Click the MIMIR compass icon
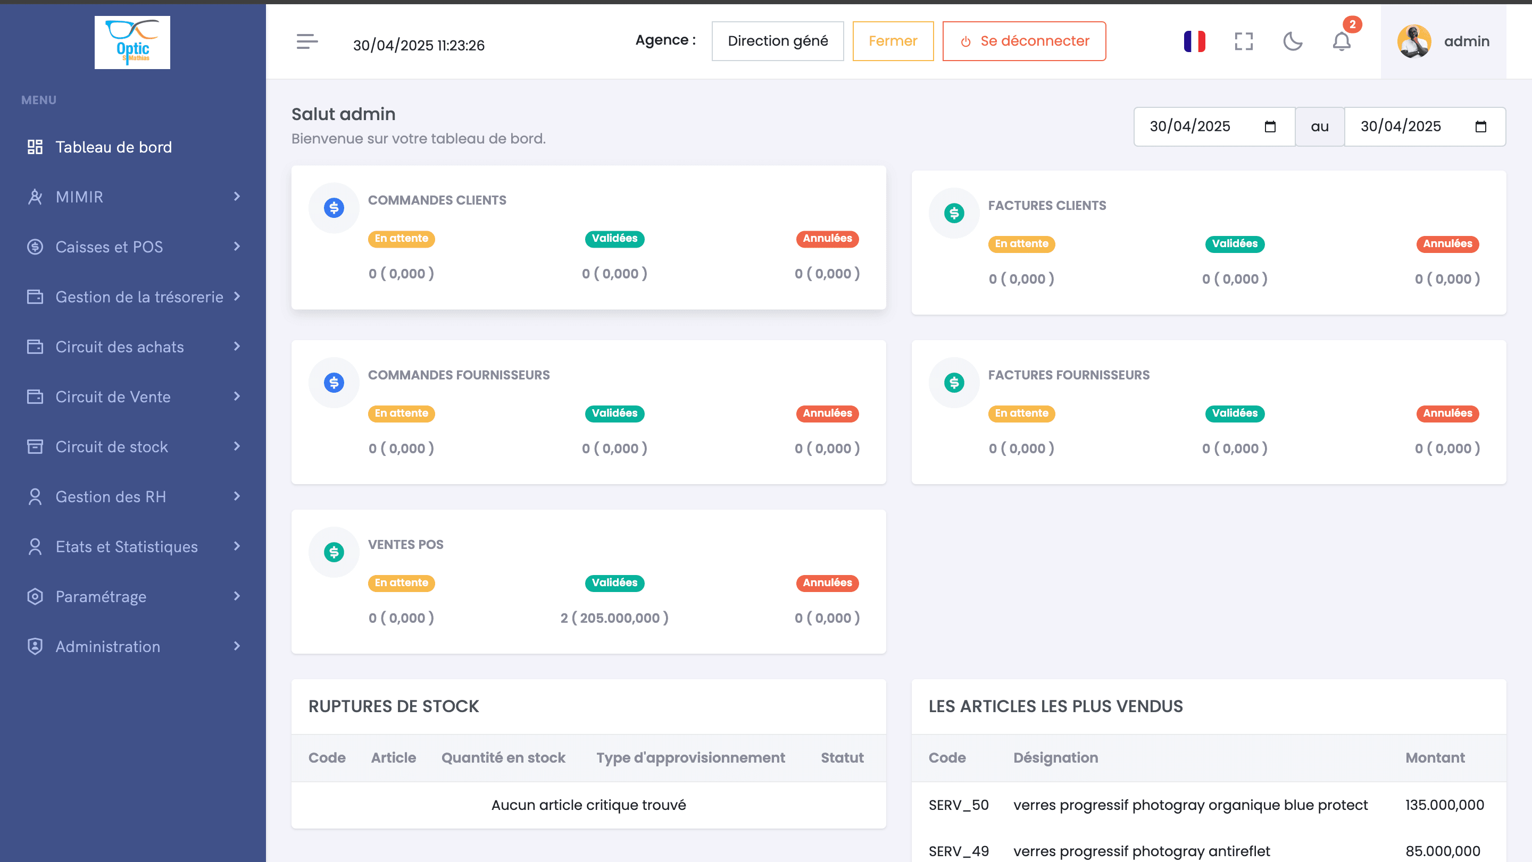This screenshot has width=1532, height=862. [x=35, y=197]
